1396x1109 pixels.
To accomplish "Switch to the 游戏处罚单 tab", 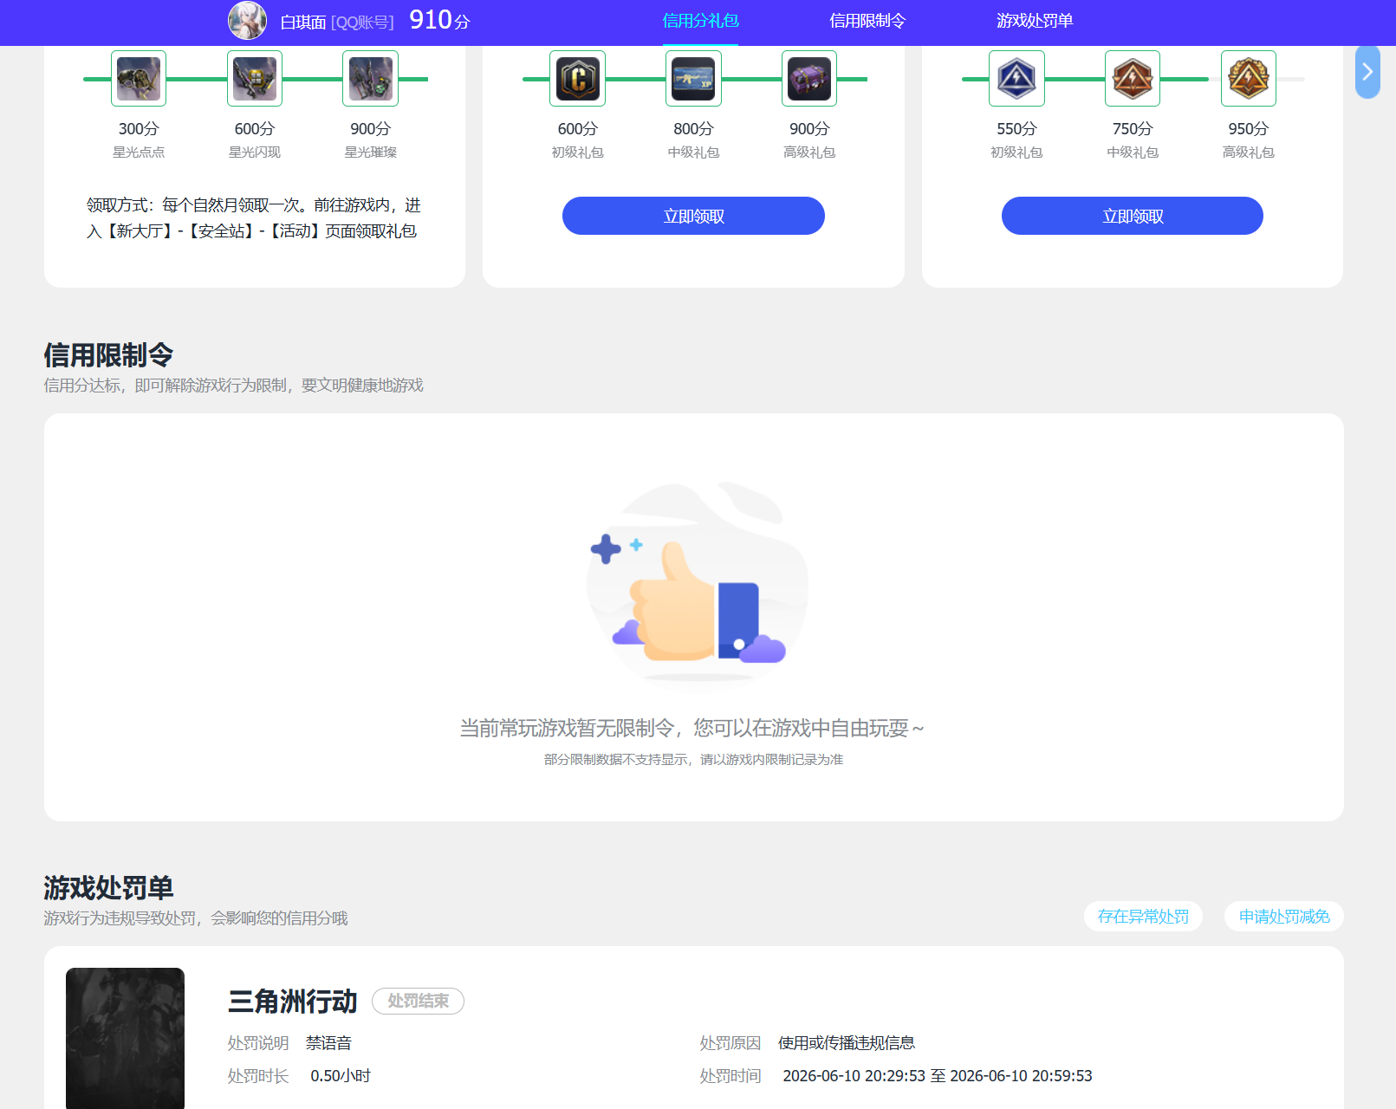I will coord(1035,21).
